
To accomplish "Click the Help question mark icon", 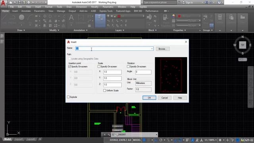I will (219, 2).
